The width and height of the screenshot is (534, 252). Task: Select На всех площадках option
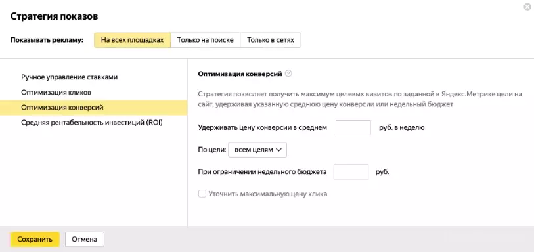(x=132, y=40)
